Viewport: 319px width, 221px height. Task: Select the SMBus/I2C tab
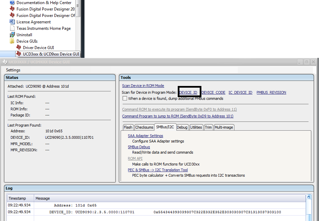tap(165, 127)
